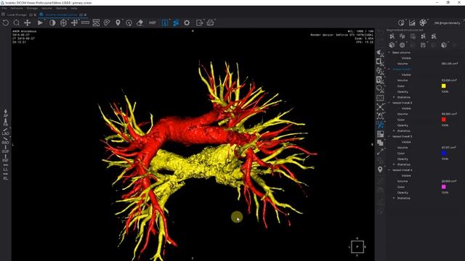The image size is (465, 261).
Task: Click the 100% opacity value of Vessel tree# 1
Action: point(445,92)
